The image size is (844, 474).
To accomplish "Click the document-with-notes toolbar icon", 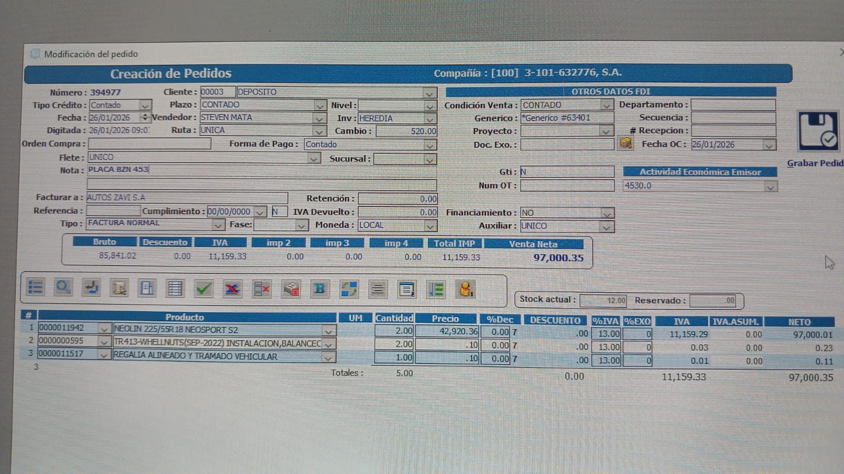I will click(406, 288).
